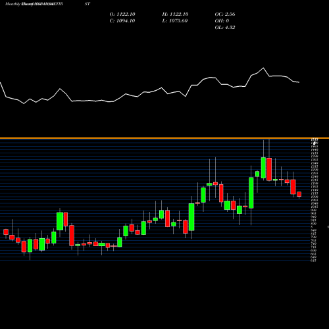Click the OL: 4.32 readout
The width and height of the screenshot is (329, 329).
(225, 28)
